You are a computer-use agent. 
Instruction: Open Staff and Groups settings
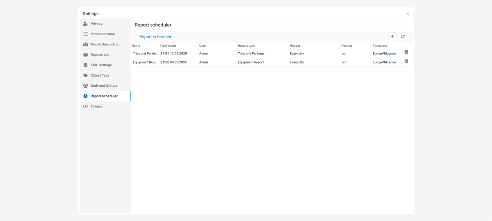click(x=103, y=86)
